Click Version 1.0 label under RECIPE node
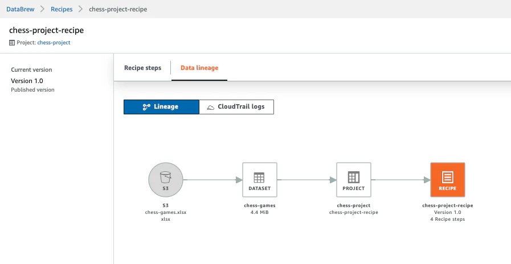The height and width of the screenshot is (264, 511). click(x=447, y=212)
